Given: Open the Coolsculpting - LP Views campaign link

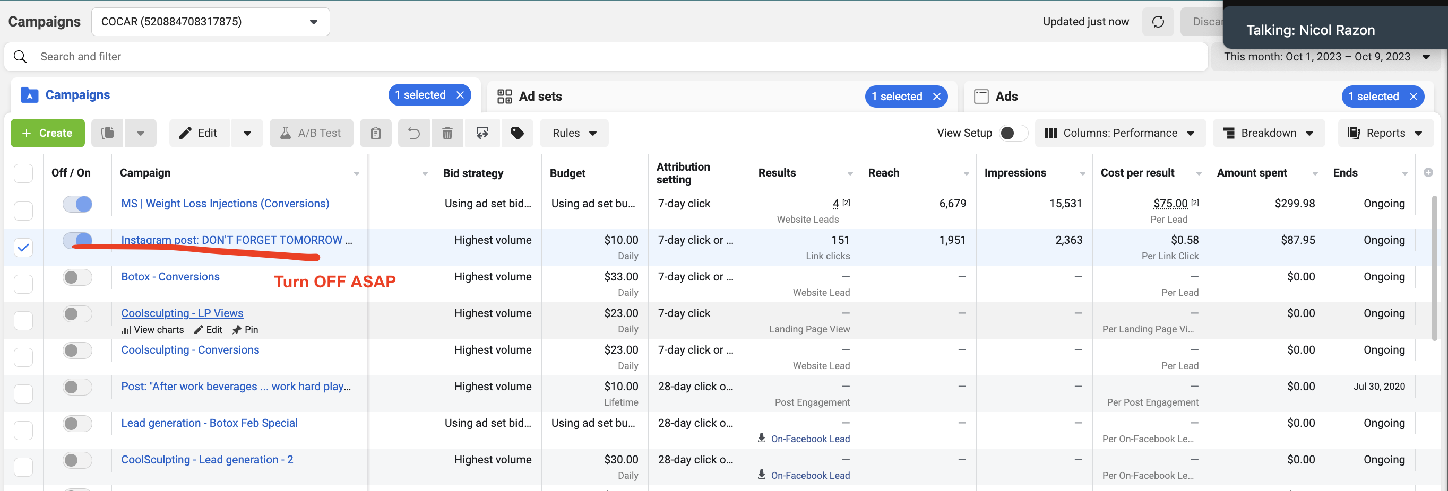Looking at the screenshot, I should [182, 313].
